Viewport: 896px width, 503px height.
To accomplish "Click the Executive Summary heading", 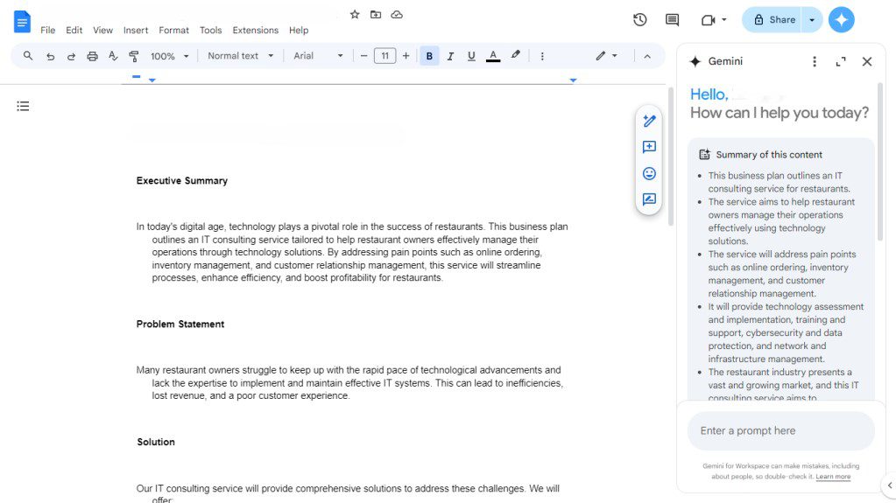I will tap(181, 181).
